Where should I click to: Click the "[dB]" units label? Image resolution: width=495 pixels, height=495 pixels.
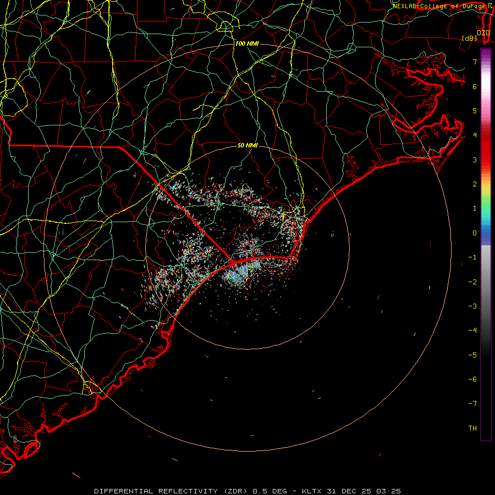coord(470,38)
